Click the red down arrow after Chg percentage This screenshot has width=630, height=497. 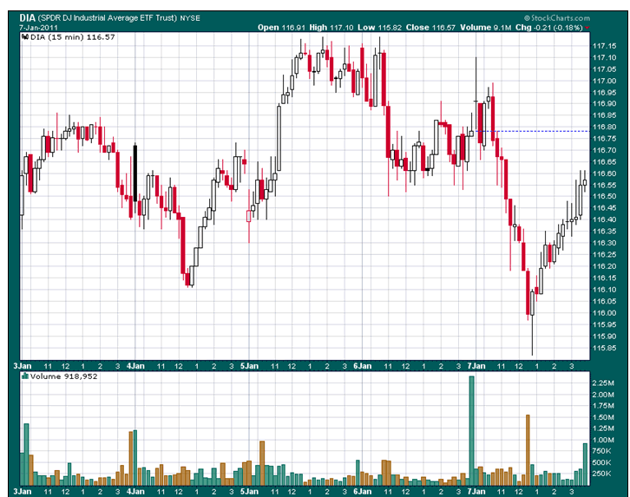[587, 28]
